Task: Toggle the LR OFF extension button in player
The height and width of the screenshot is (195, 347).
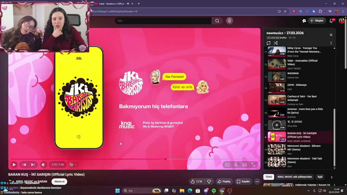Action: coord(73,164)
